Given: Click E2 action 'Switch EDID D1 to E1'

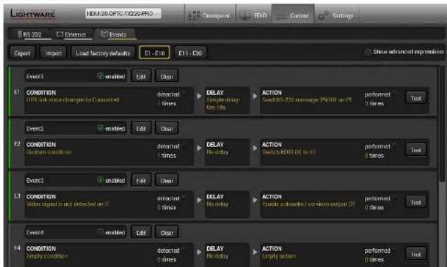Looking at the screenshot, I should point(289,152).
